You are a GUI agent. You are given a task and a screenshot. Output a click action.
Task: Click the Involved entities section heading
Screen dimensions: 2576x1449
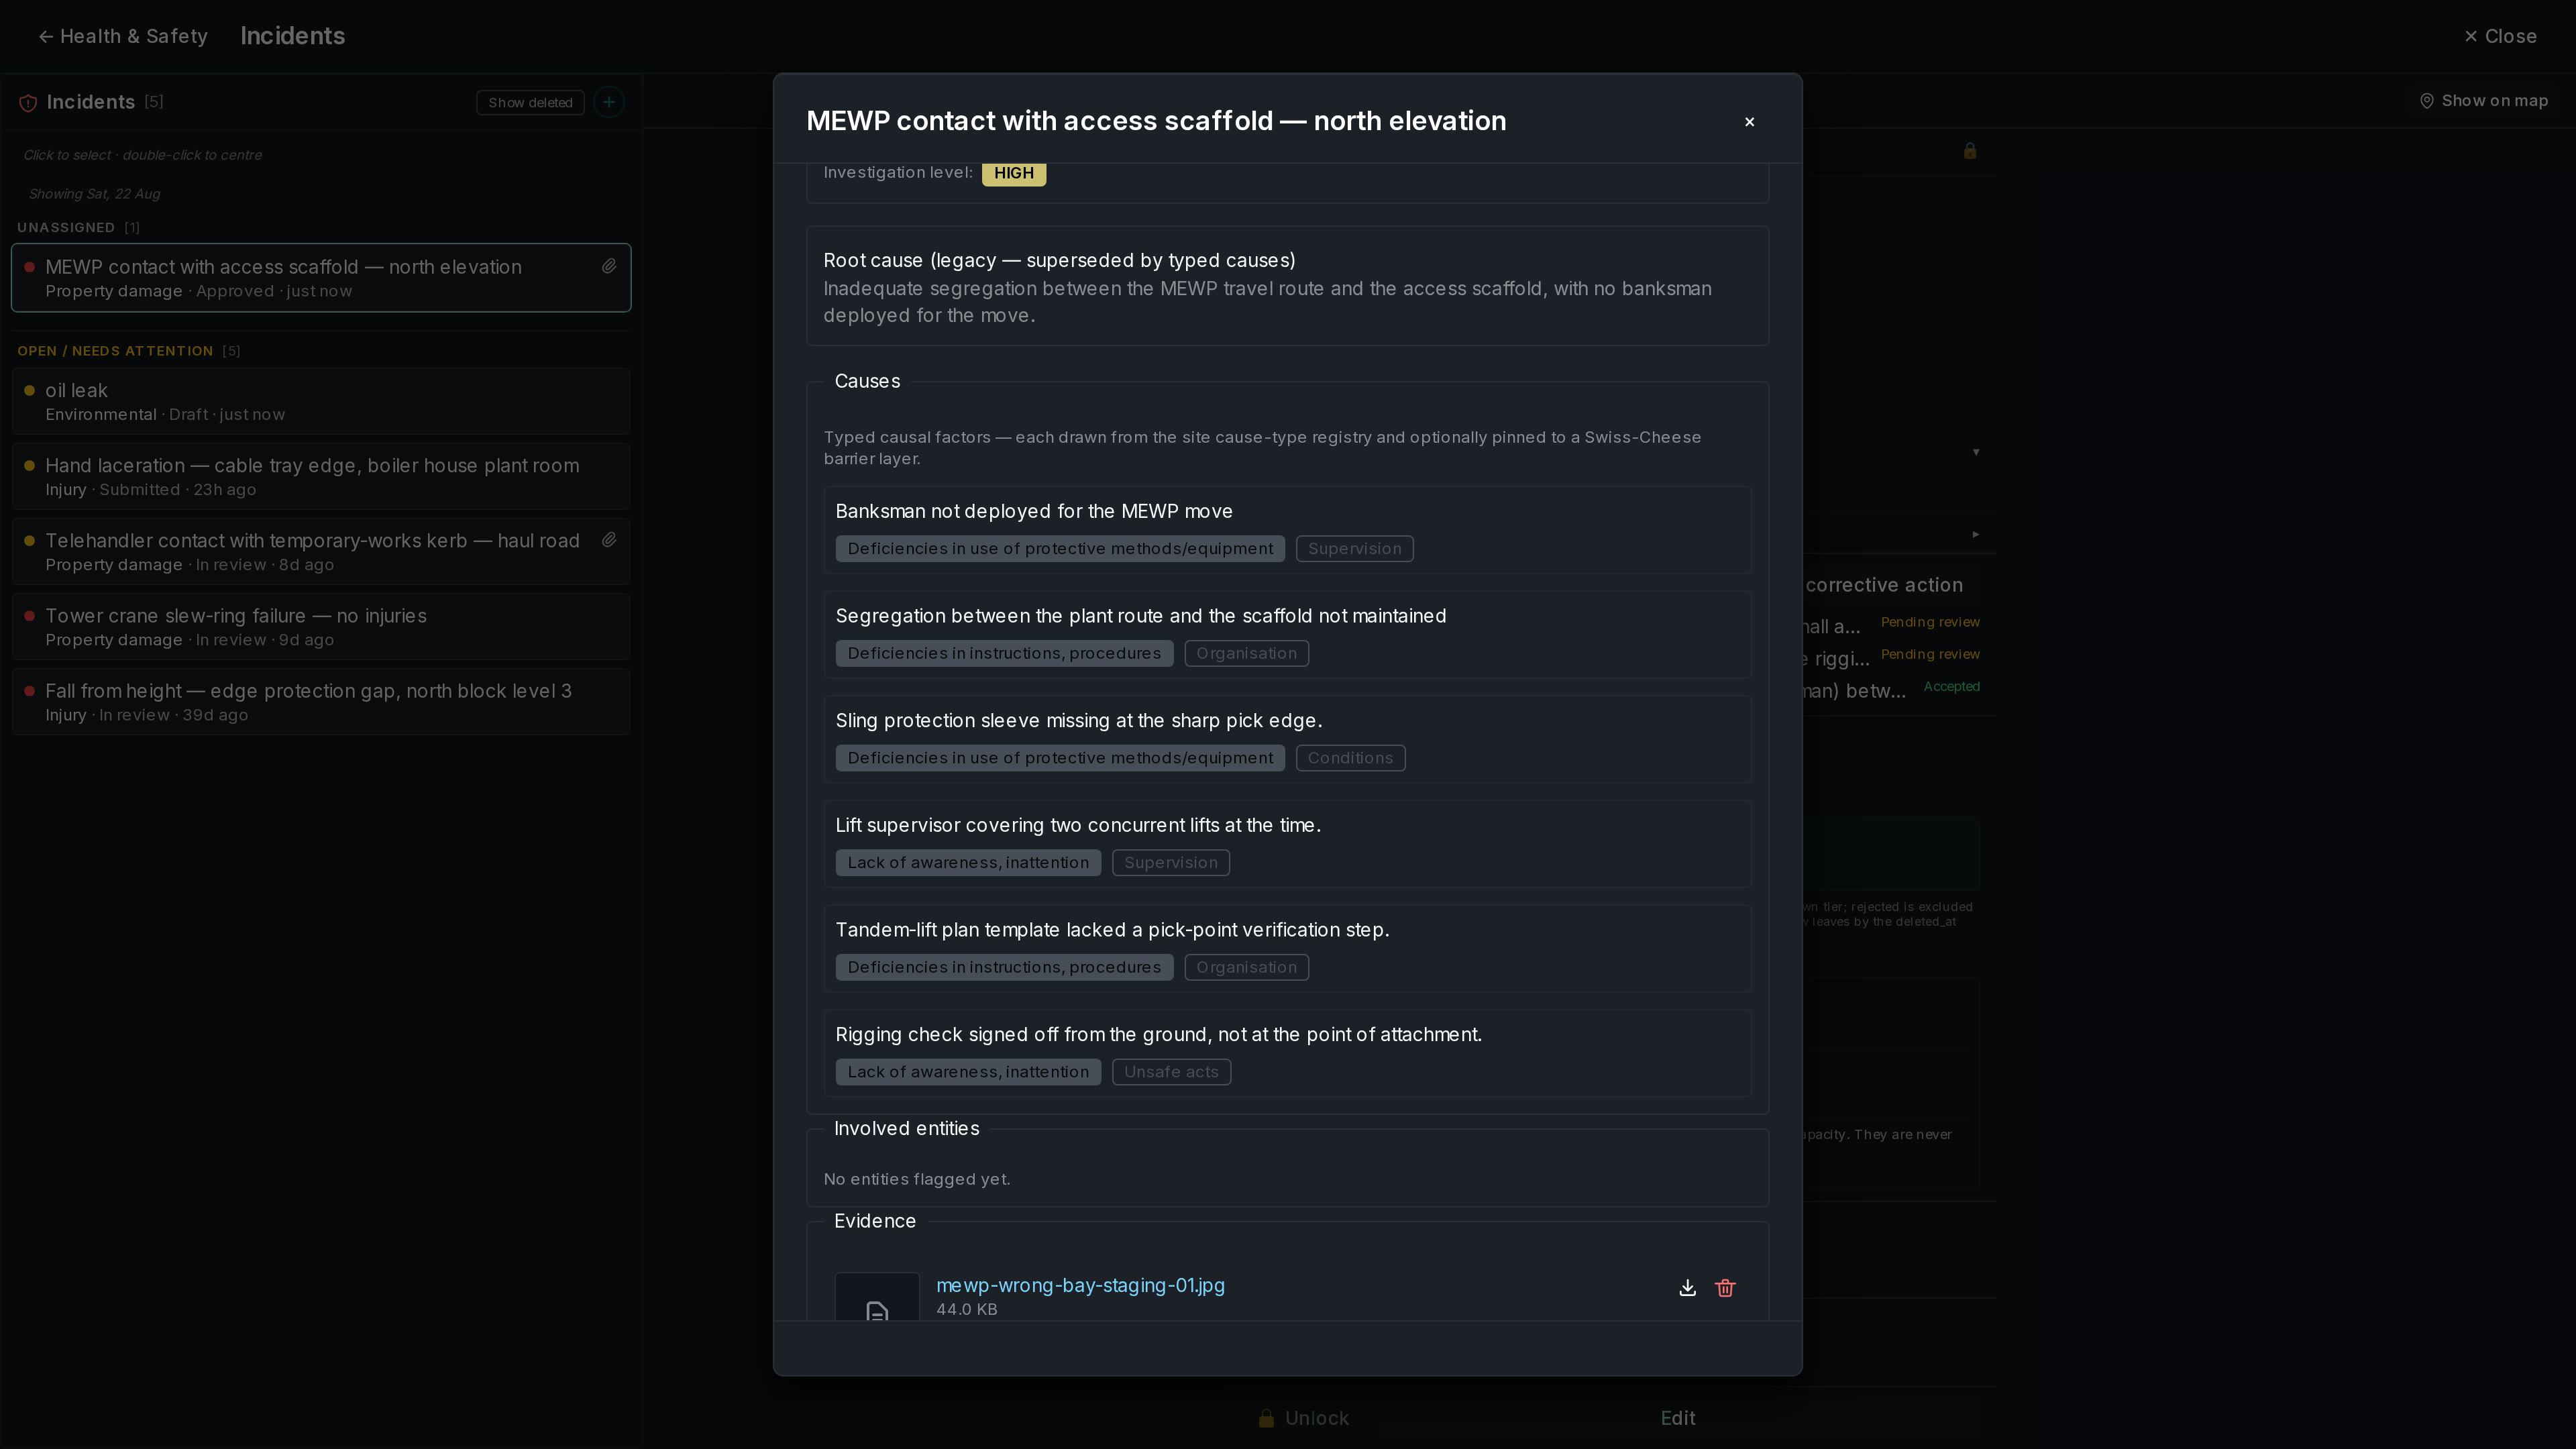pyautogui.click(x=906, y=1128)
